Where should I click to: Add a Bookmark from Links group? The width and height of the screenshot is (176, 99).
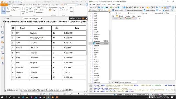pyautogui.click(x=64, y=10)
